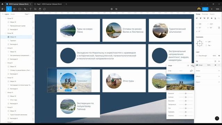Adjust the Saturation slider handle
222x125 pixels.
(186, 101)
